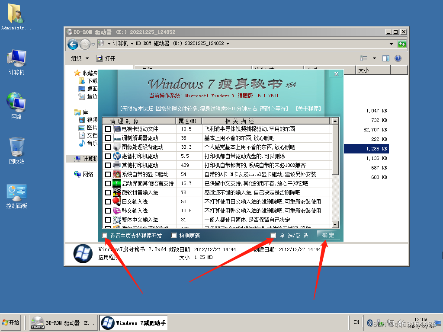Click the 相关描述 column header
This screenshot has height=332, width=443.
tap(266, 121)
